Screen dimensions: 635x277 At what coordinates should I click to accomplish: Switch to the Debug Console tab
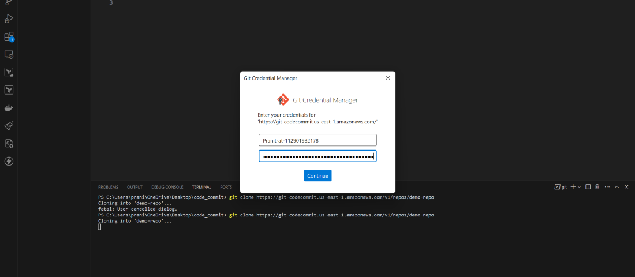(x=167, y=187)
